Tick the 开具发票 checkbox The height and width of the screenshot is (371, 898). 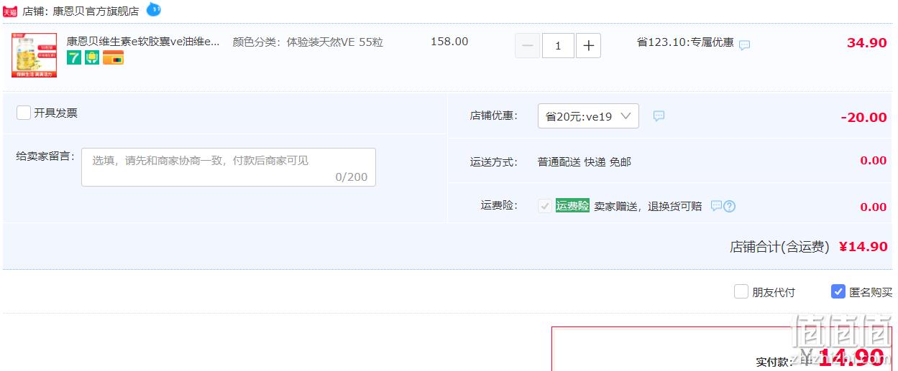tap(24, 113)
